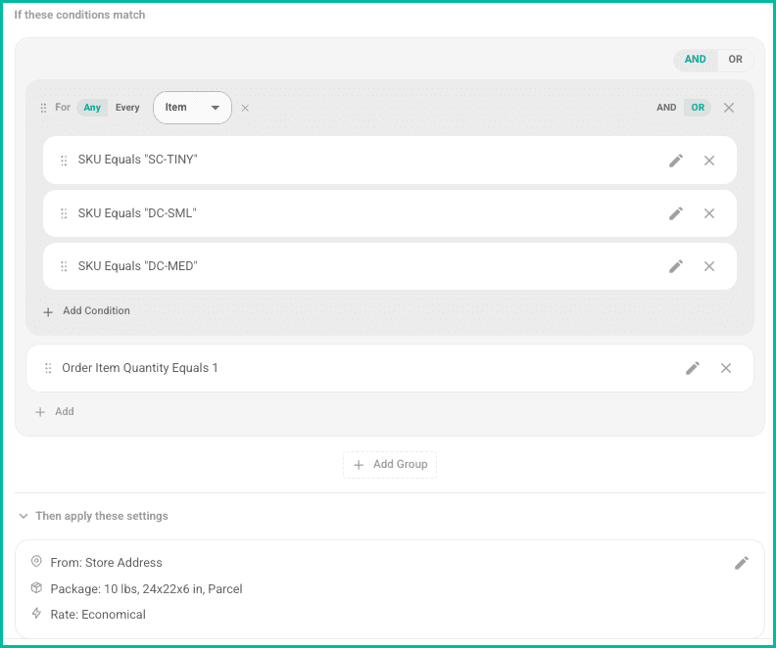Click the SKU Equals "DC-SML" text
This screenshot has width=776, height=648.
tap(137, 213)
